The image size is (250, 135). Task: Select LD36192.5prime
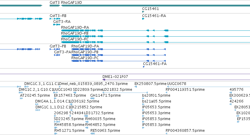(x=85, y=101)
